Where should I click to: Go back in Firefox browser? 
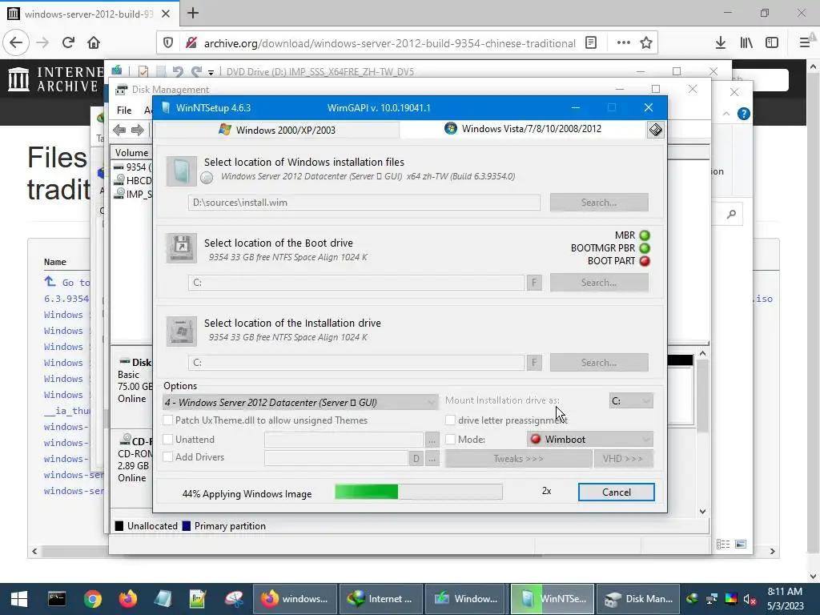[x=16, y=42]
